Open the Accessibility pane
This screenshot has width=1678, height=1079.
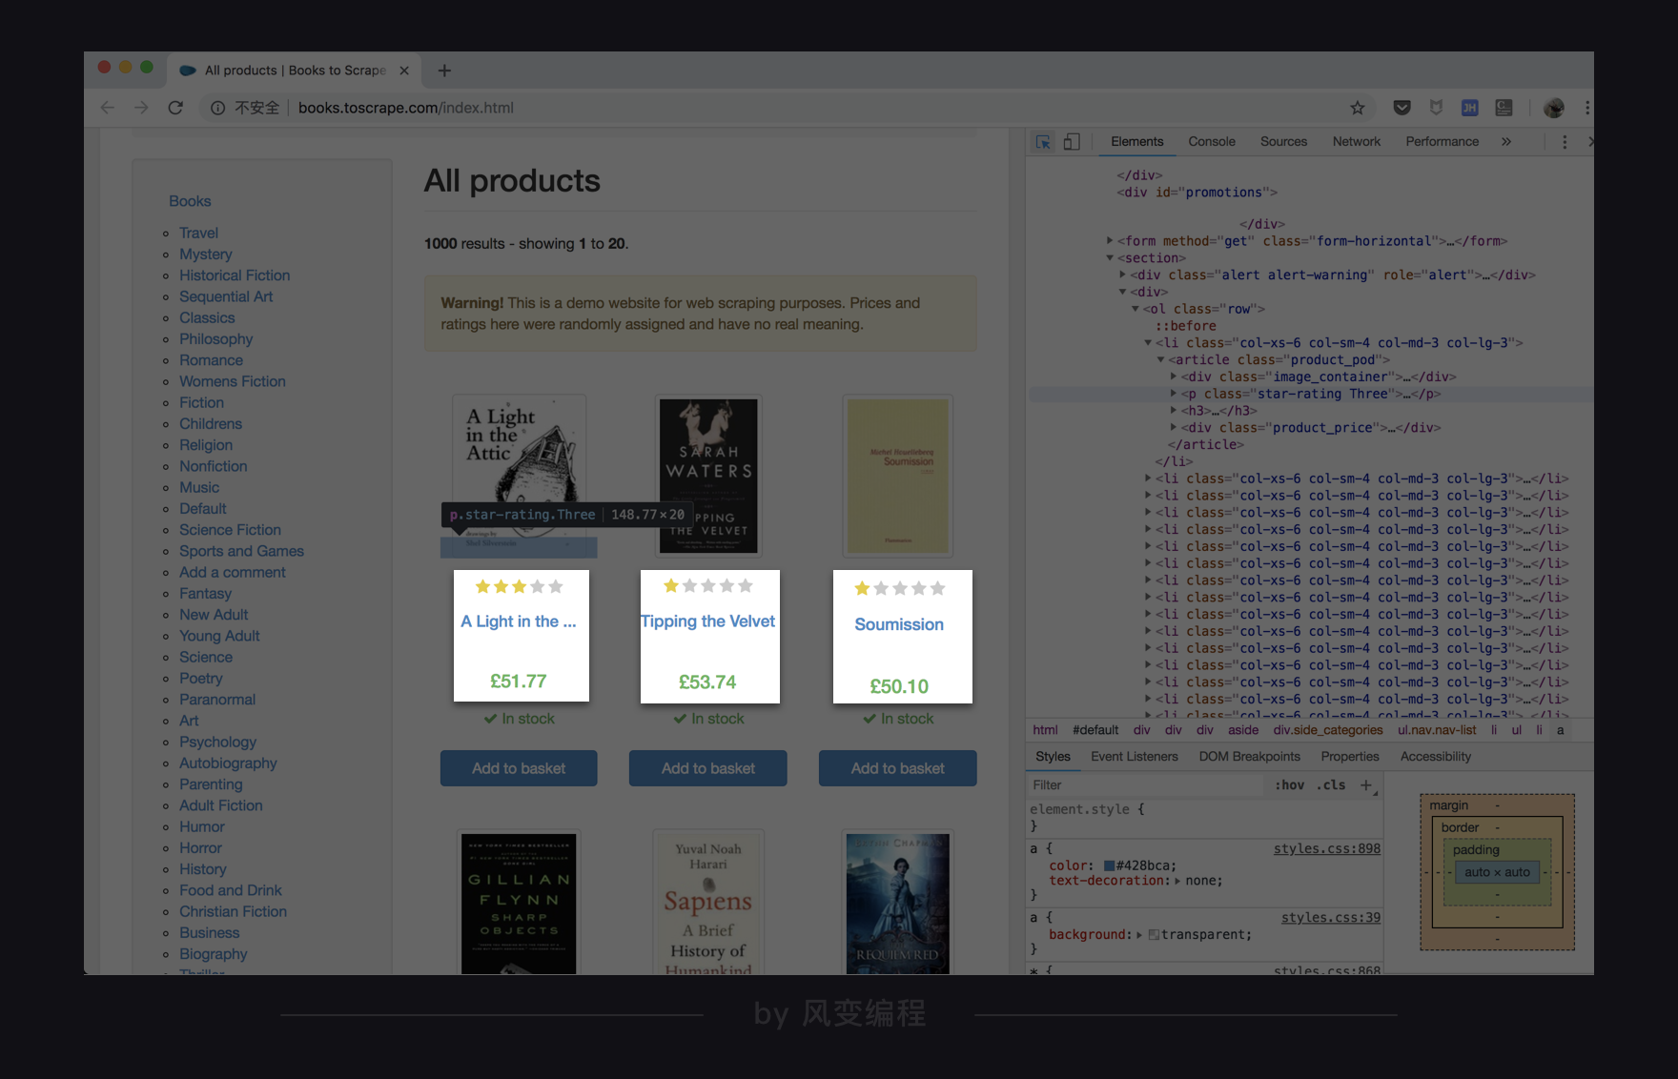[x=1436, y=756]
